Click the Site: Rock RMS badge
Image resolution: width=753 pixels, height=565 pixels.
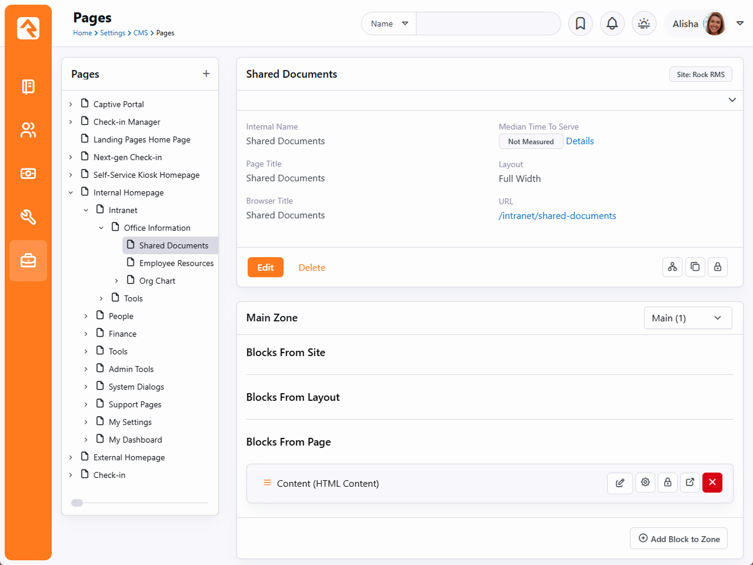pos(701,74)
